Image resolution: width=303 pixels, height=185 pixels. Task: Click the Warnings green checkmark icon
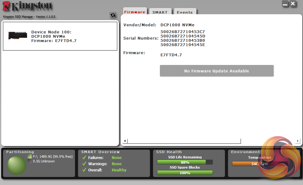point(84,164)
